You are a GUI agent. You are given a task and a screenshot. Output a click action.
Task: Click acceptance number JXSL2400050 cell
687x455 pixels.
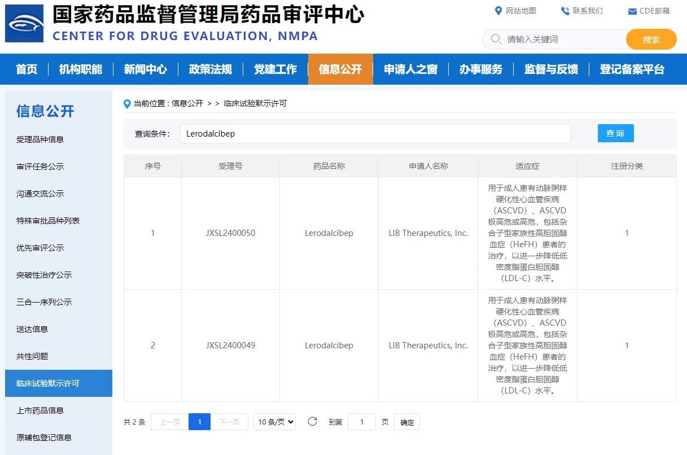(230, 233)
